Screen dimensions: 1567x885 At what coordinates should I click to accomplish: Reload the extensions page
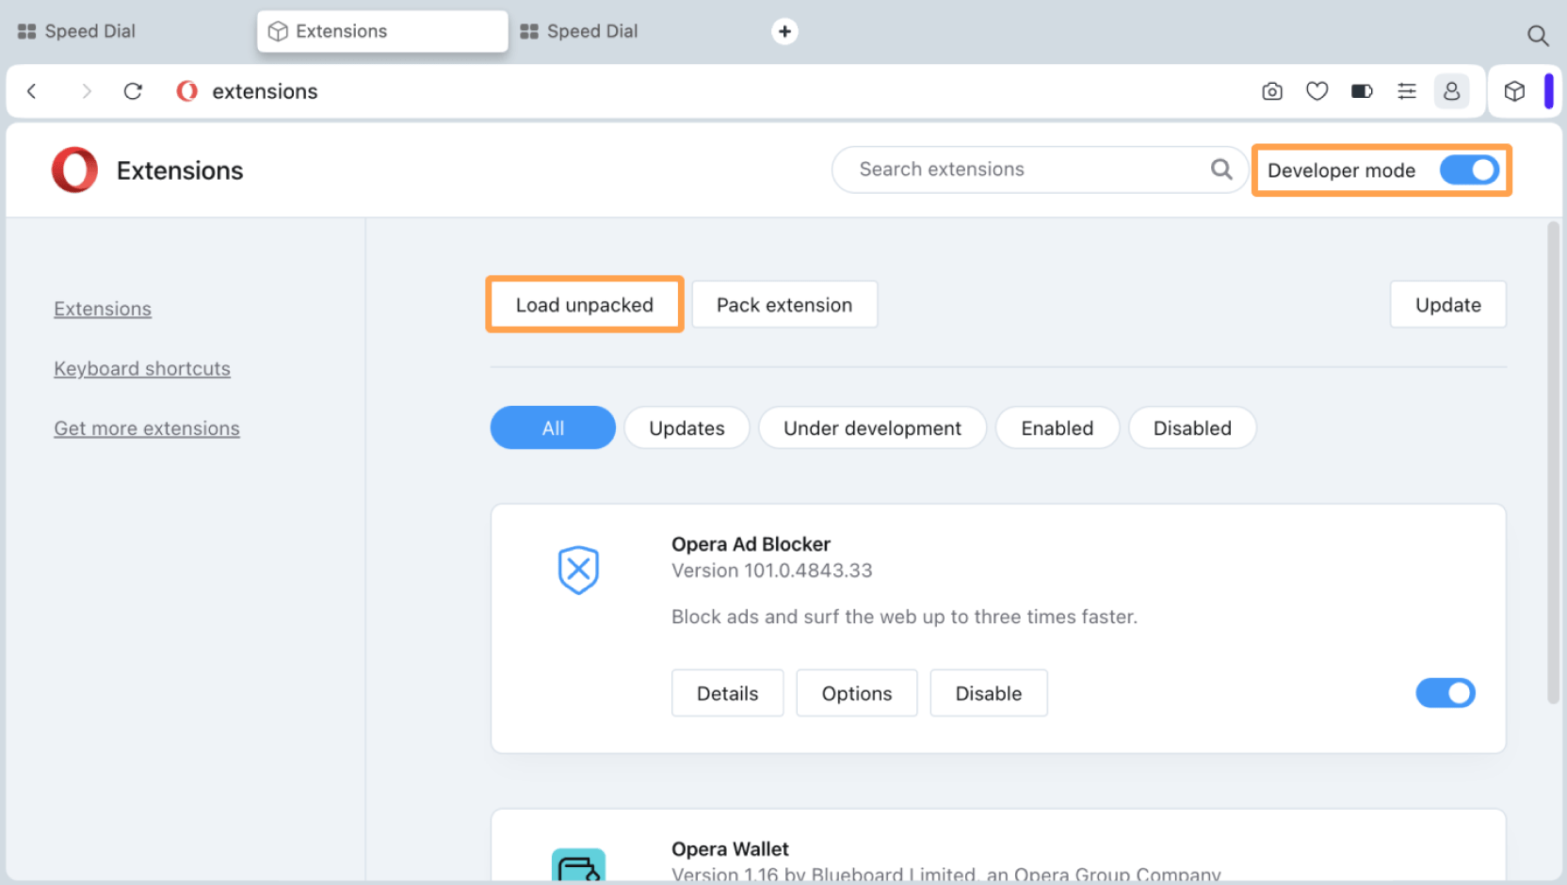[x=133, y=91]
